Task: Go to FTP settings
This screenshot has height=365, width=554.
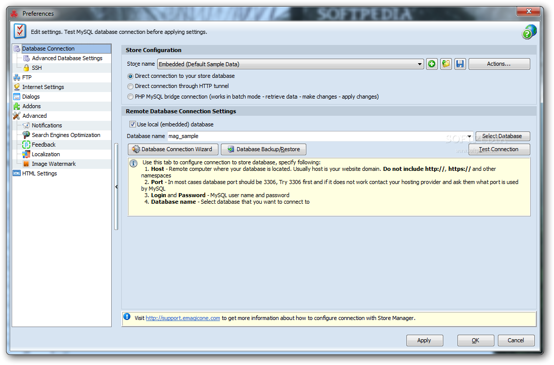Action: tap(27, 77)
